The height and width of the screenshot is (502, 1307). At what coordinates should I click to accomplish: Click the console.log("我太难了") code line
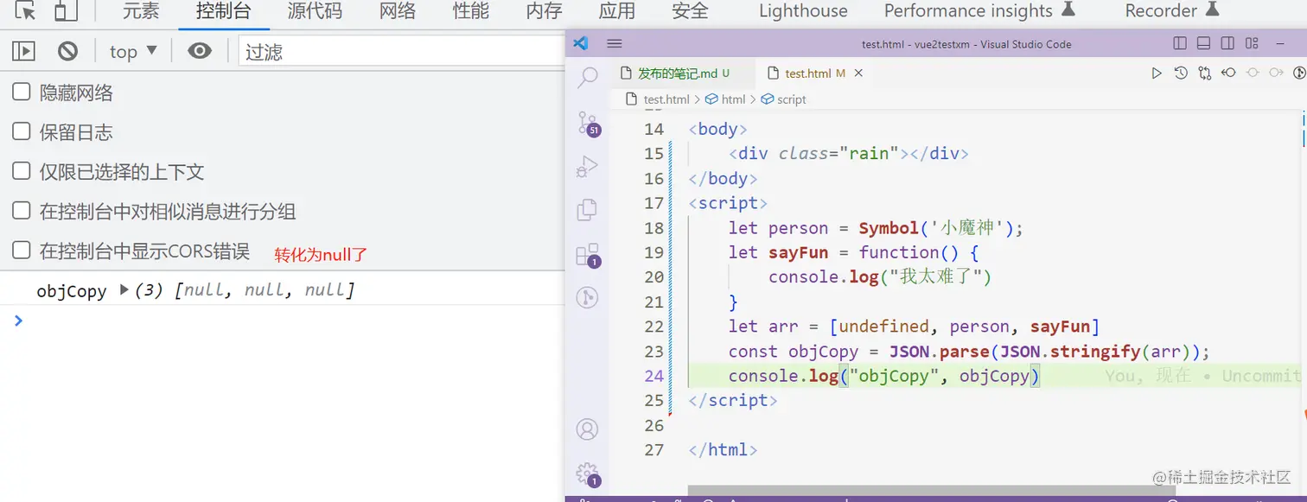point(879,277)
